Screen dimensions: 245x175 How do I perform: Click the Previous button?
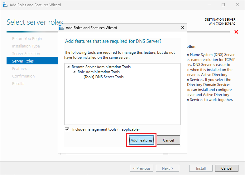point(142,168)
